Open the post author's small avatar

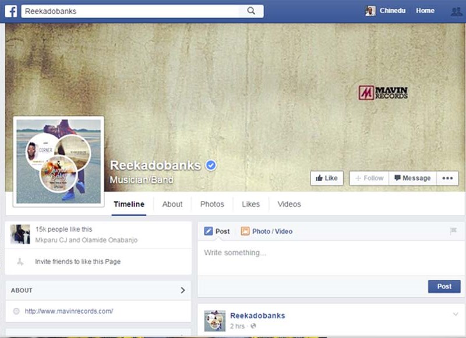pyautogui.click(x=215, y=321)
